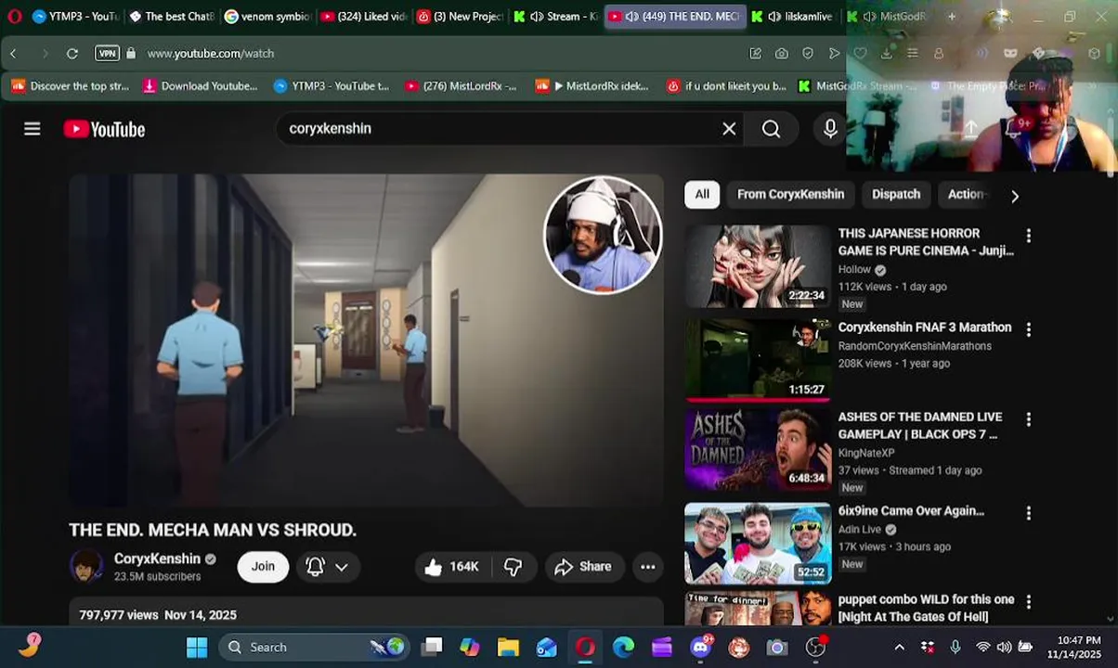This screenshot has width=1118, height=668.
Task: Show more filter chips with the right arrow
Action: click(1014, 196)
